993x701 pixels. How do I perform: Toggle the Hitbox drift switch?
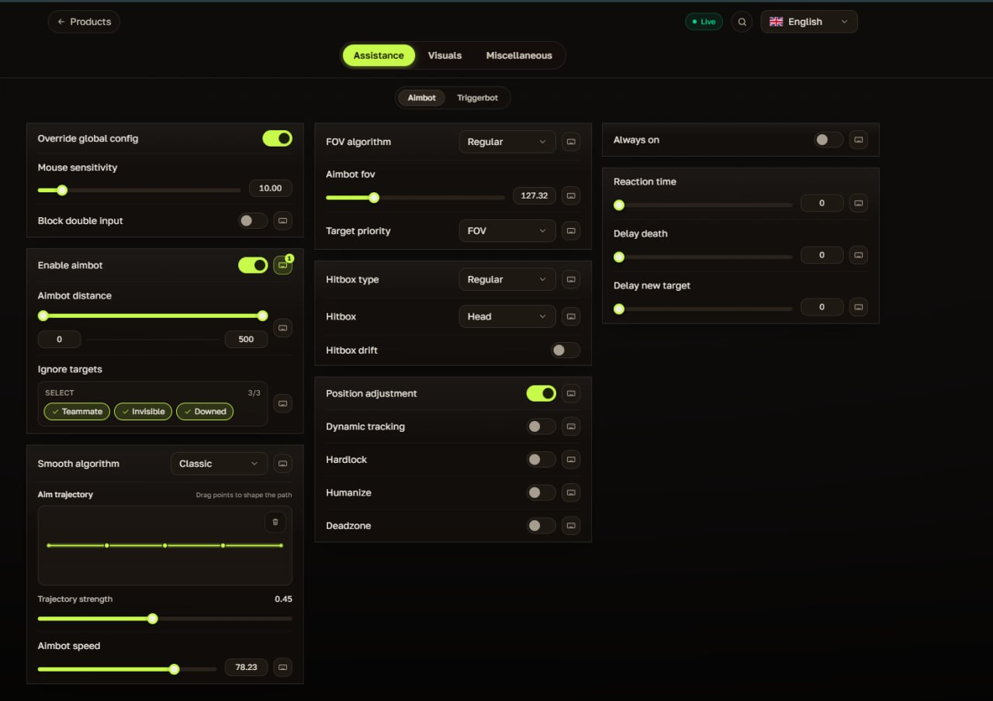click(x=566, y=350)
